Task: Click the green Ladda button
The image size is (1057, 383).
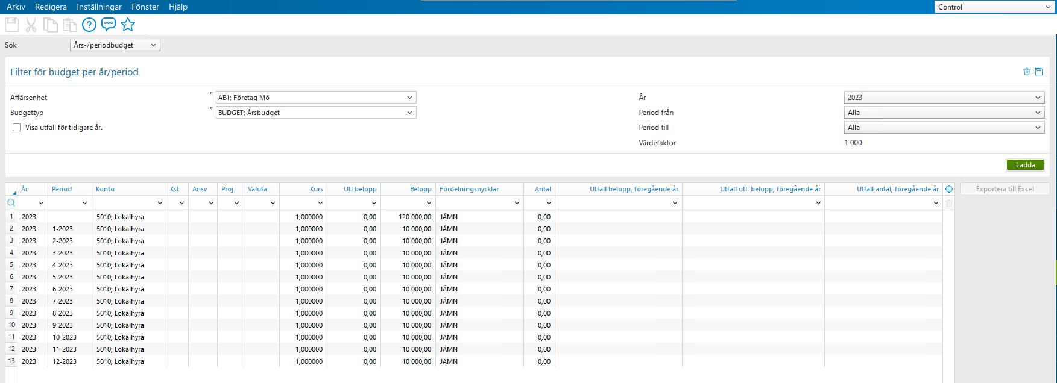Action: click(x=1025, y=165)
